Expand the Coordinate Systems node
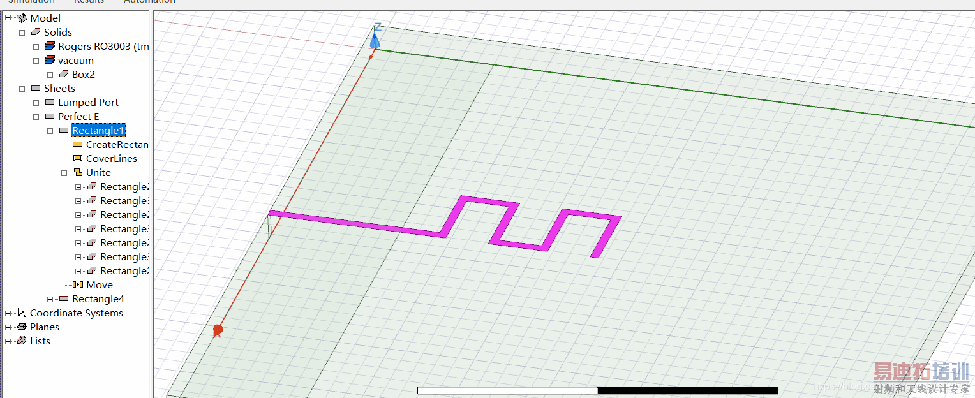The image size is (975, 398). [x=8, y=313]
